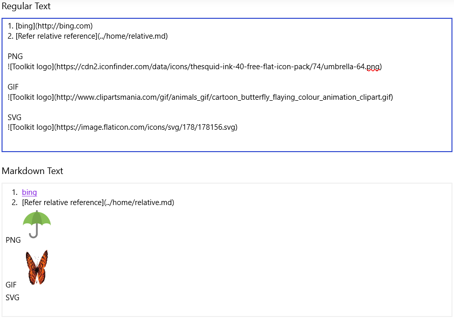The image size is (454, 318).
Task: Click the butterfly GIF image
Action: tap(37, 267)
